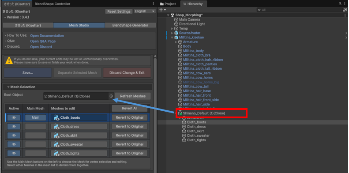Collapse the Mesh Selection section
The height and width of the screenshot is (173, 349).
(x=8, y=87)
